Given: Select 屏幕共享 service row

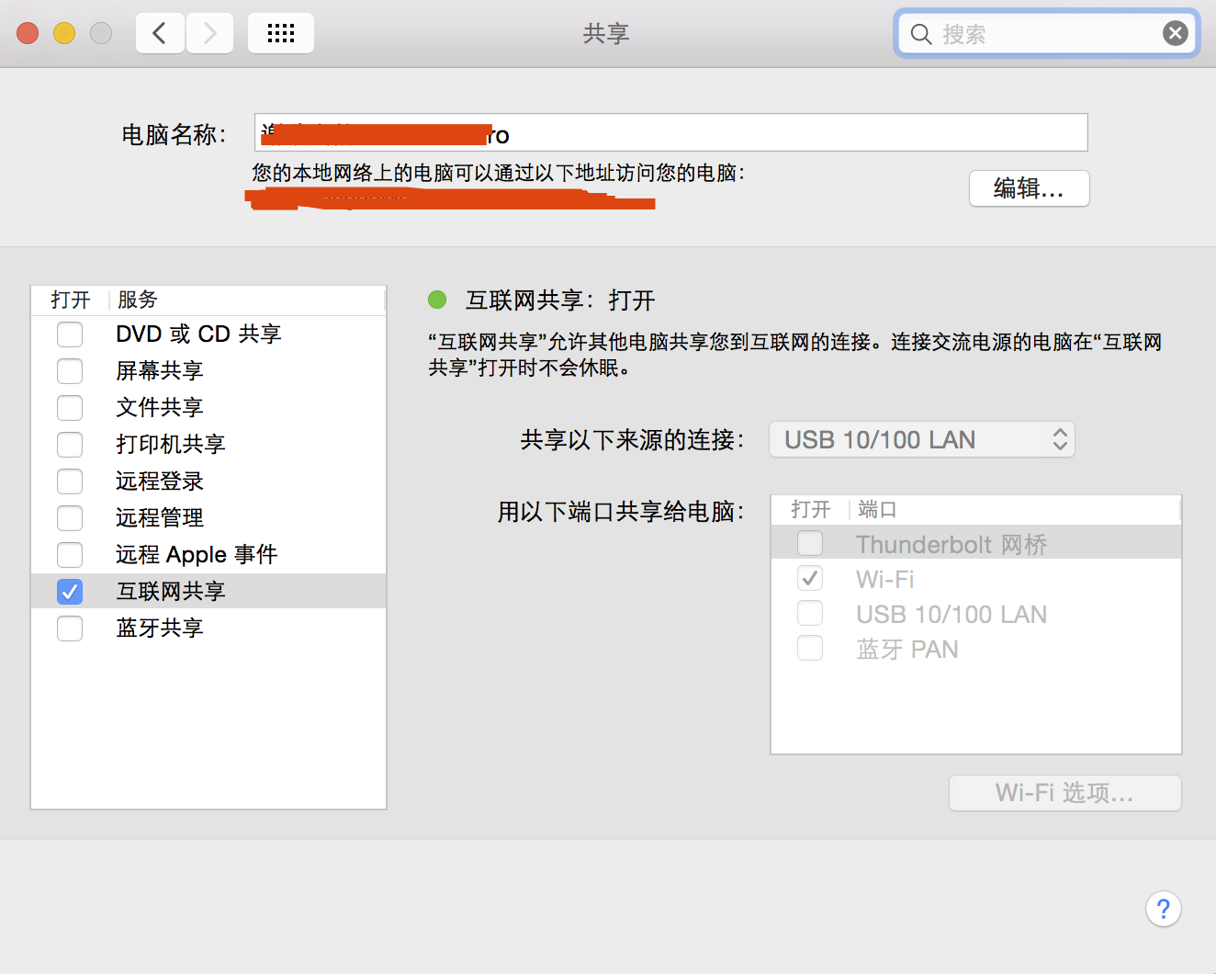Looking at the screenshot, I should (x=208, y=371).
